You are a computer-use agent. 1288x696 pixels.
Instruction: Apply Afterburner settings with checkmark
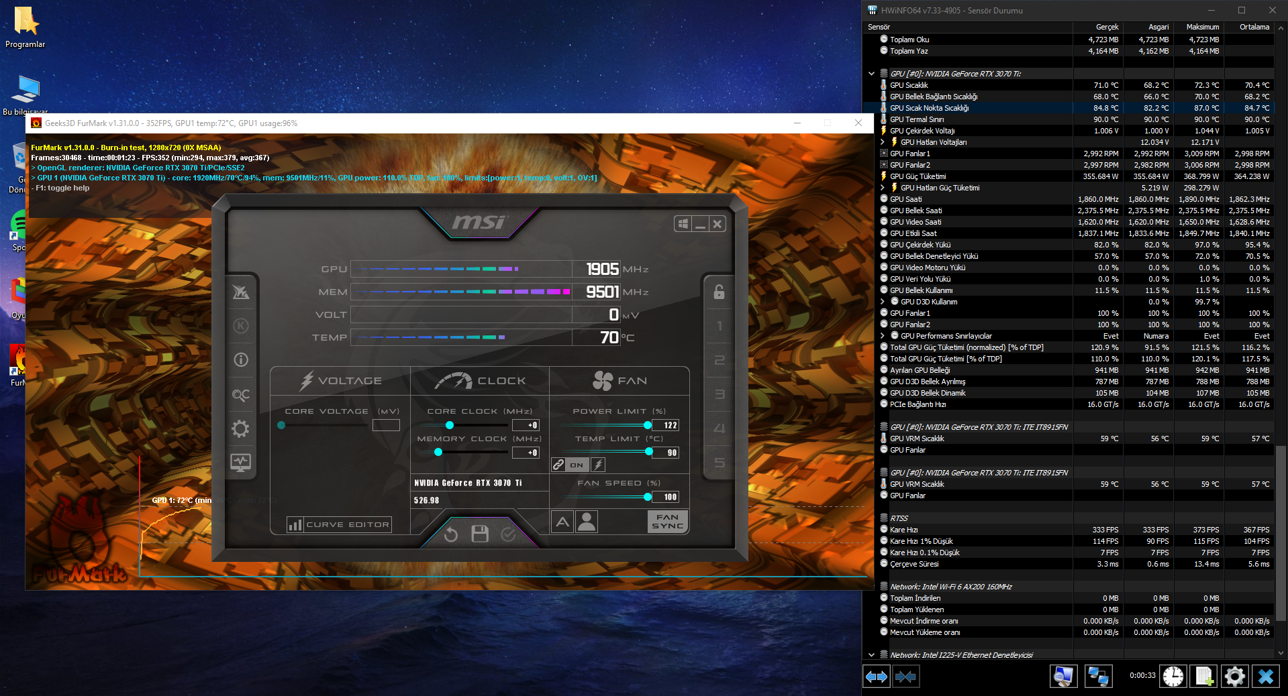click(x=508, y=534)
